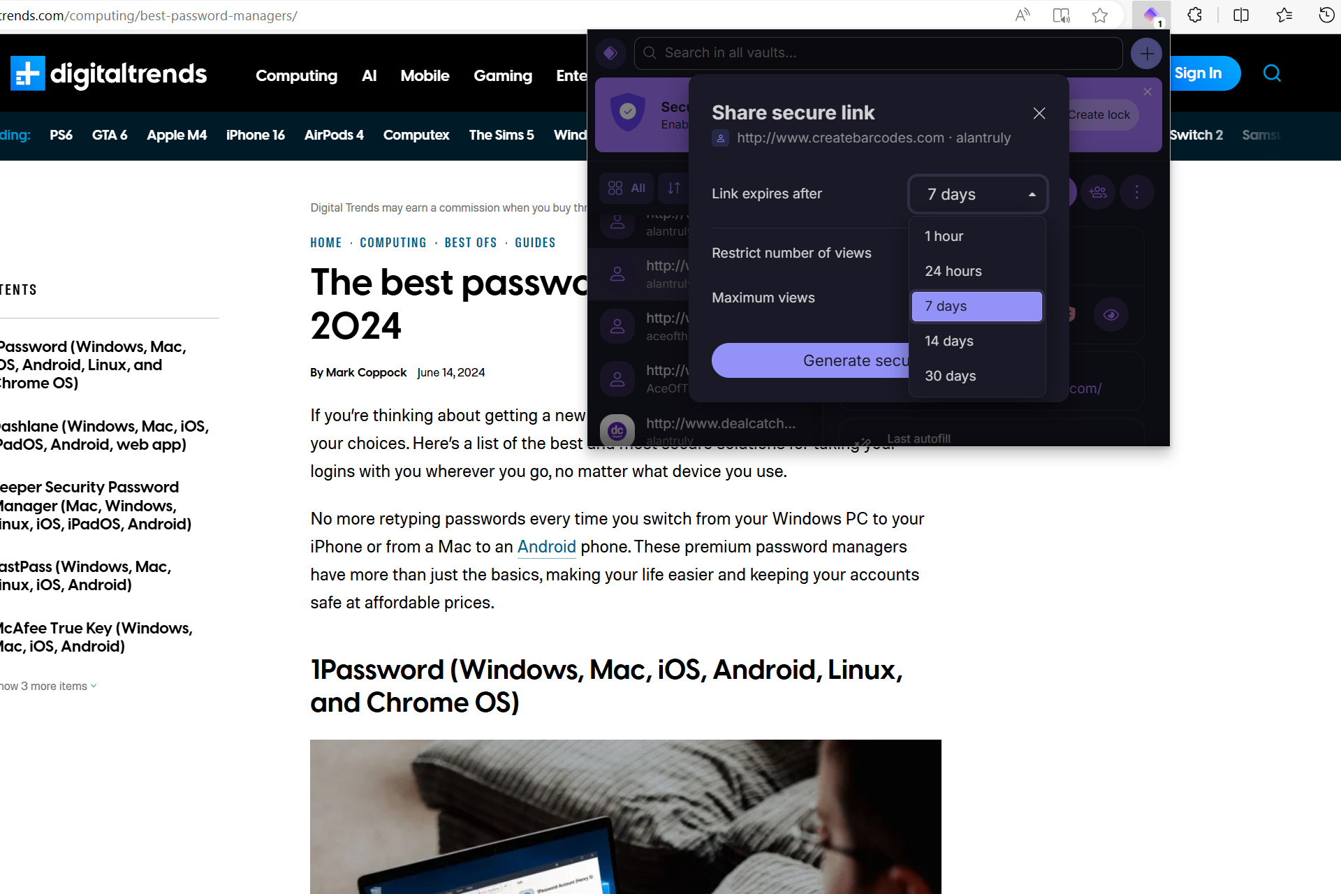Click the sort/filter icon next to All
Viewport: 1341px width, 894px height.
[675, 191]
